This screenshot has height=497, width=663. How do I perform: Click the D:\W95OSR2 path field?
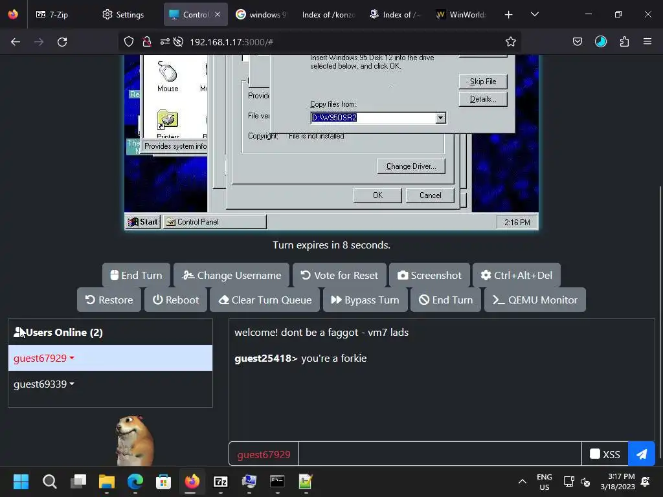coord(373,118)
